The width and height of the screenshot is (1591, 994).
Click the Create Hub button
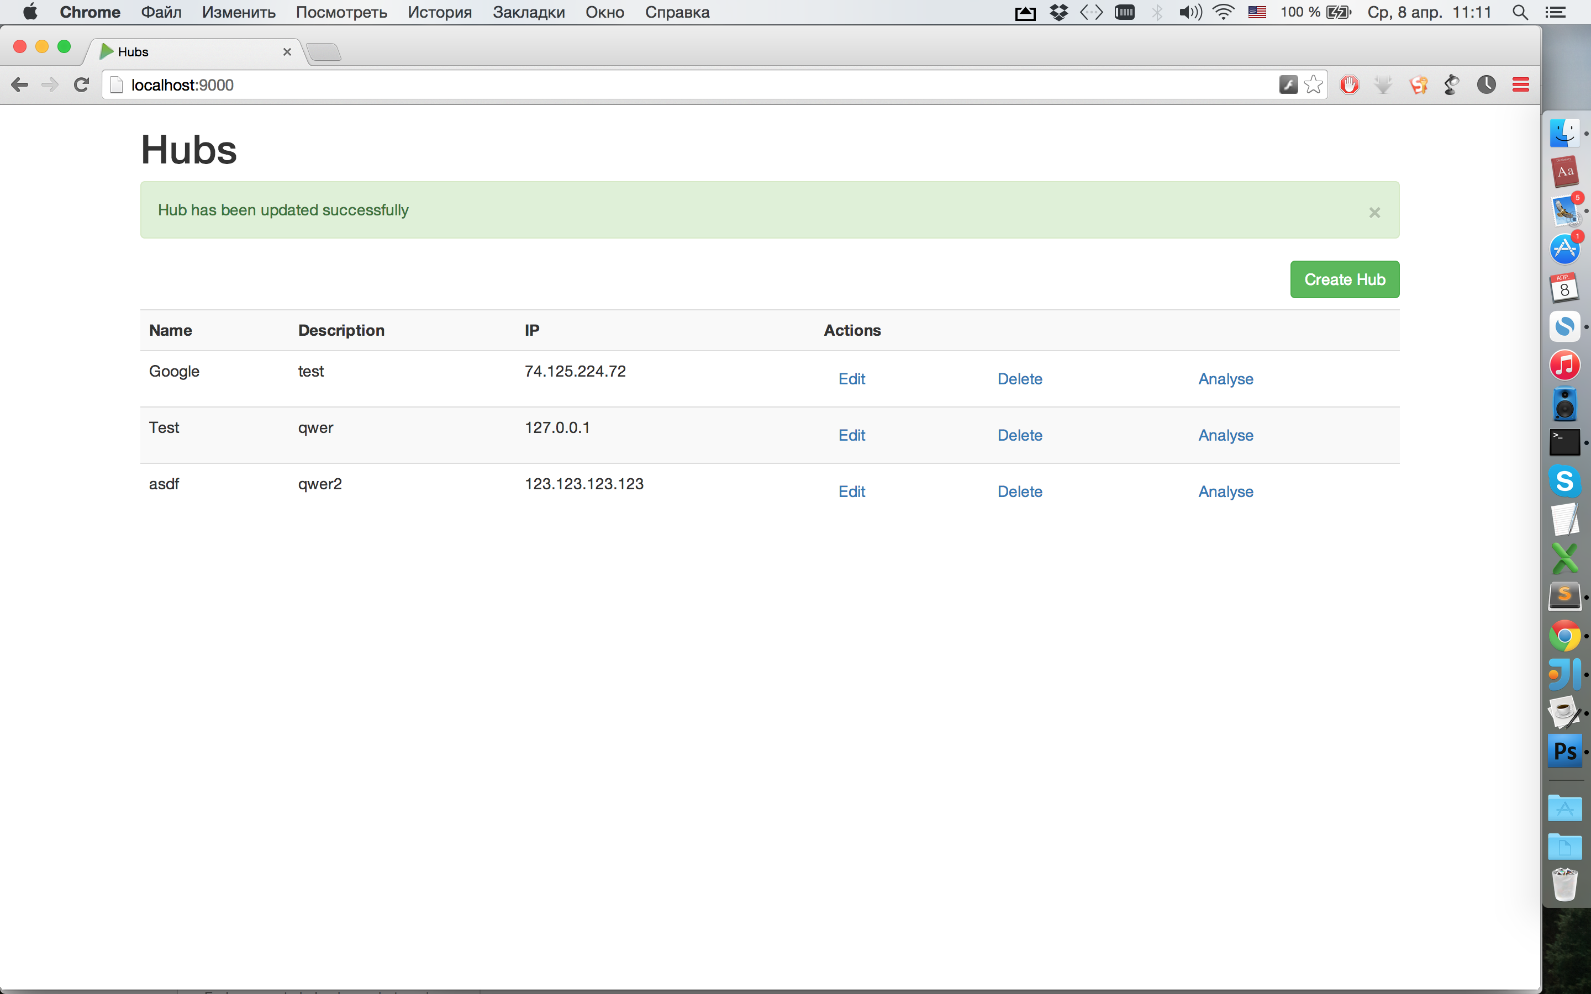tap(1345, 279)
